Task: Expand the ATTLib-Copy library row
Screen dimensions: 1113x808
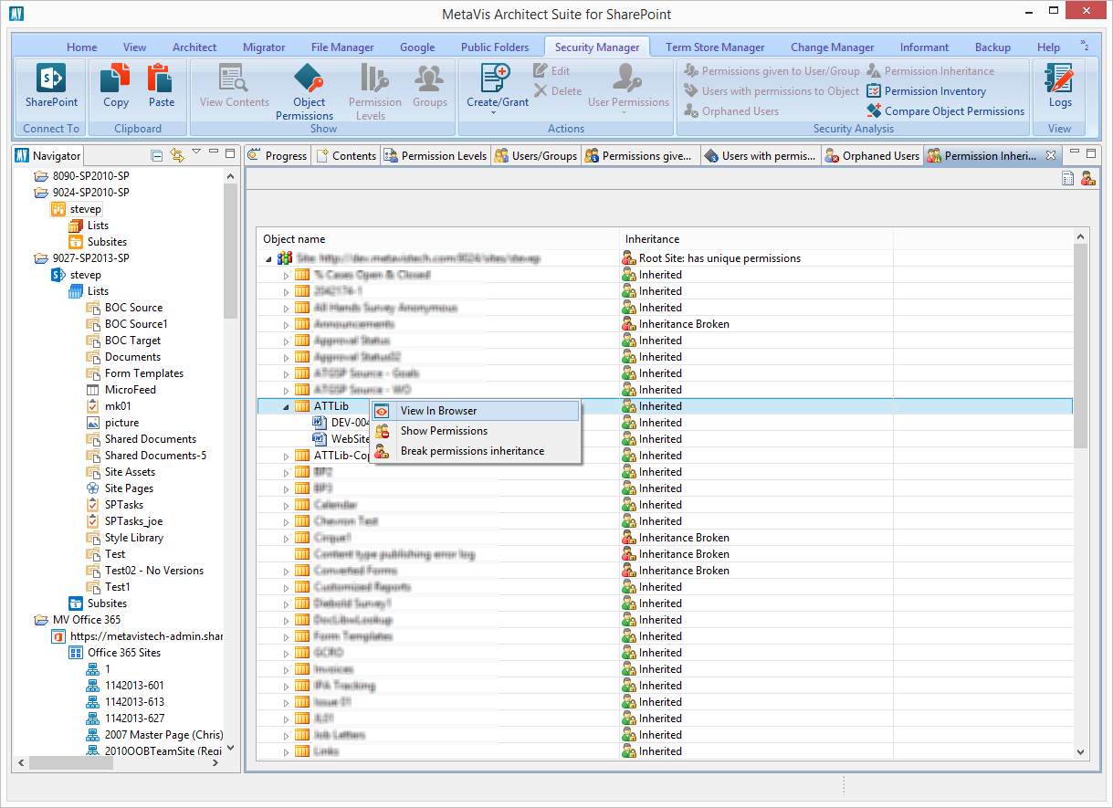Action: [286, 456]
